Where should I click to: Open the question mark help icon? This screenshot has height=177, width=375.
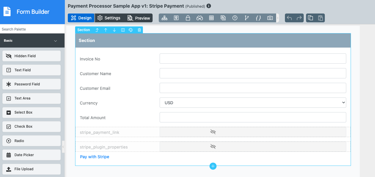pyautogui.click(x=235, y=18)
